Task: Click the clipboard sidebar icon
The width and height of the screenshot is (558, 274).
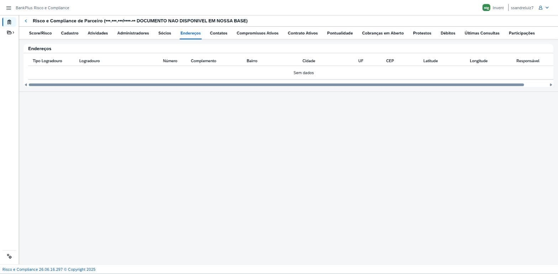Action: [9, 22]
